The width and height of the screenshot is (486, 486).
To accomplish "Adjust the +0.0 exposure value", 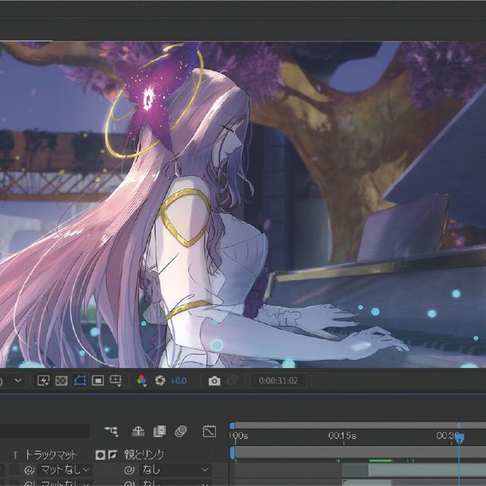I will [179, 380].
